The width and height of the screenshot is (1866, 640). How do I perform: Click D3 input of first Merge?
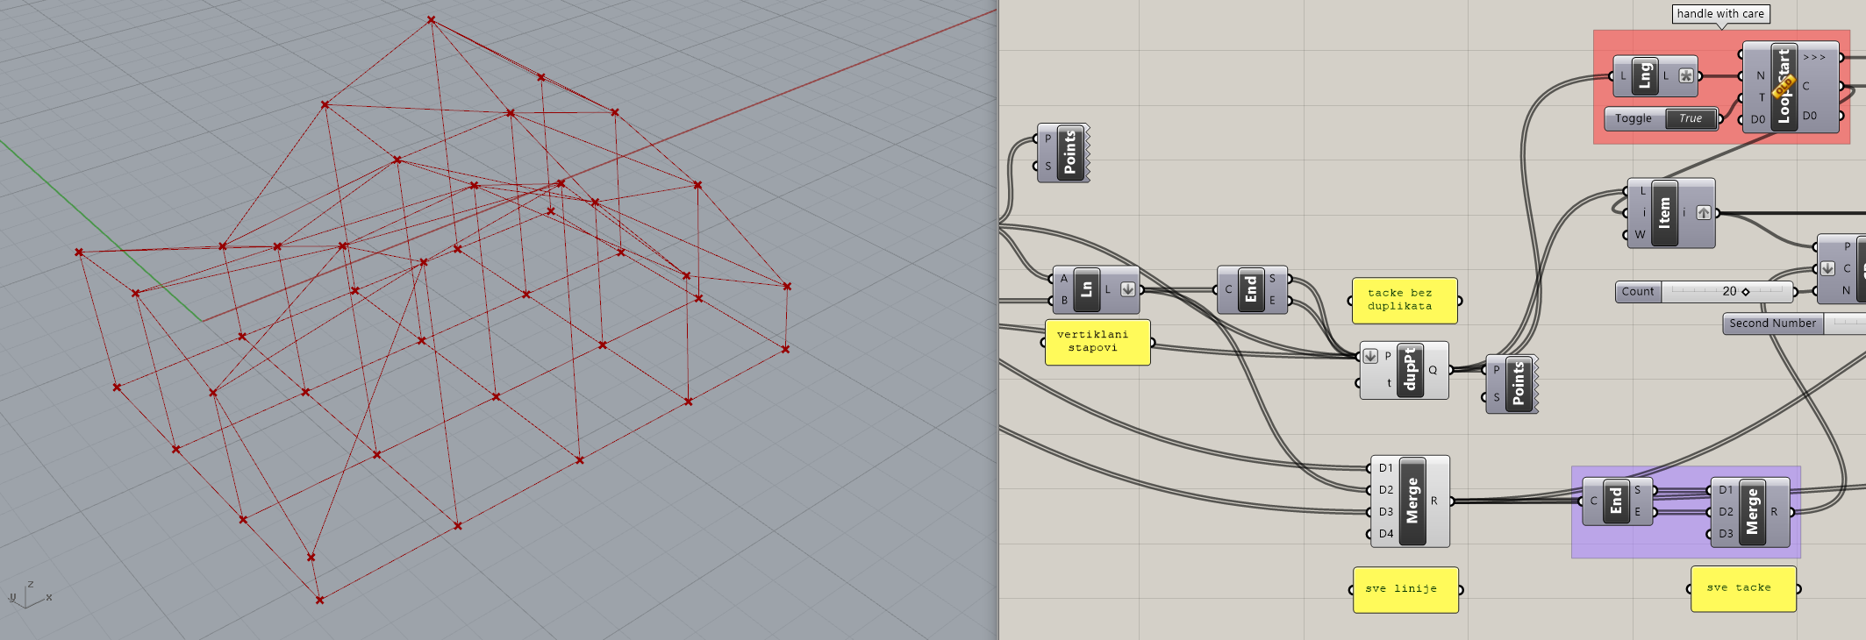pyautogui.click(x=1385, y=512)
